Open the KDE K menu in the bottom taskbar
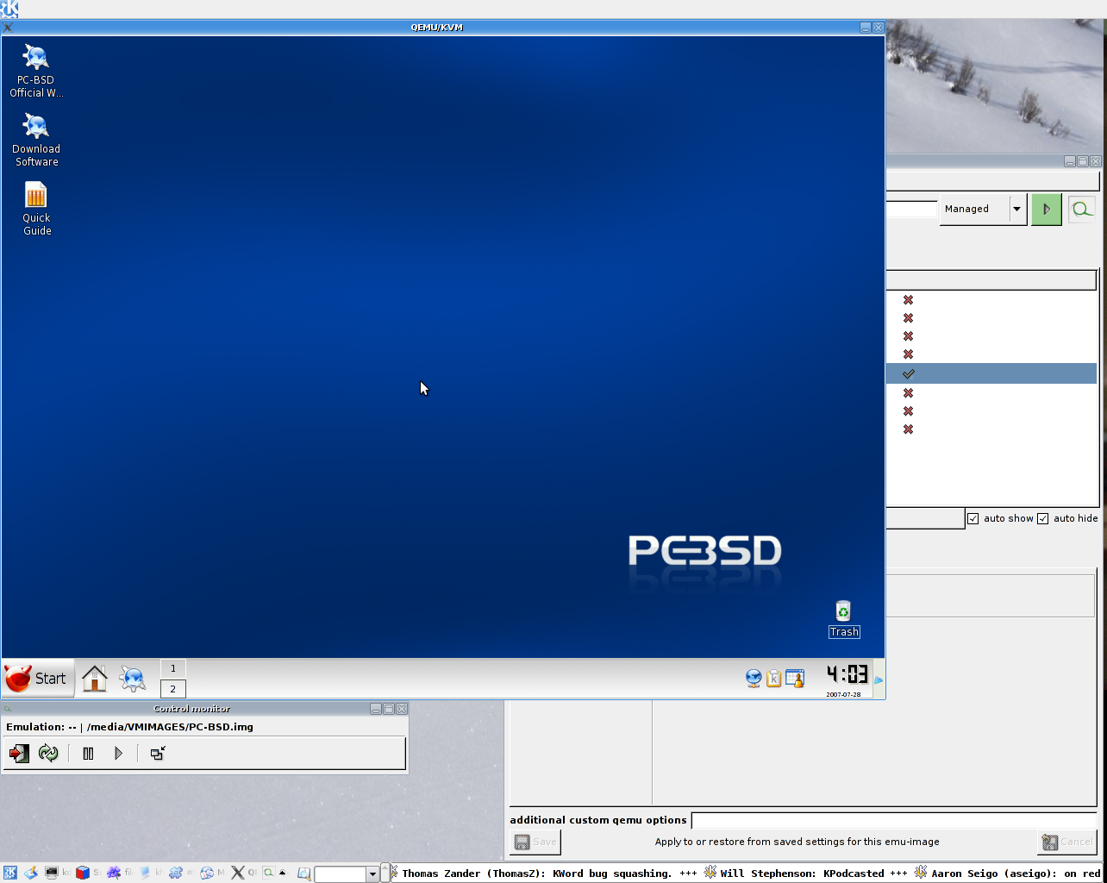This screenshot has width=1107, height=883. point(9,873)
